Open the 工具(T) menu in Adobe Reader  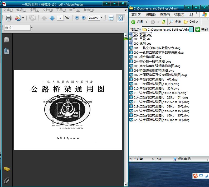(x=61, y=10)
